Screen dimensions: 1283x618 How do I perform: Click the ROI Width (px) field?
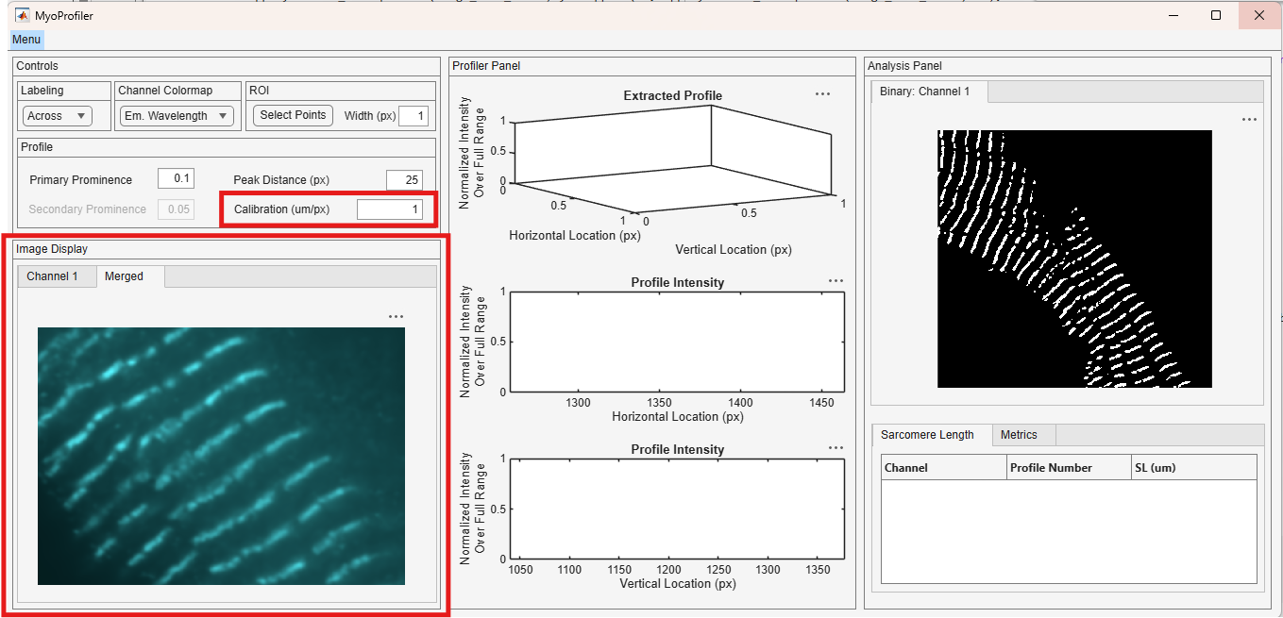tap(414, 116)
